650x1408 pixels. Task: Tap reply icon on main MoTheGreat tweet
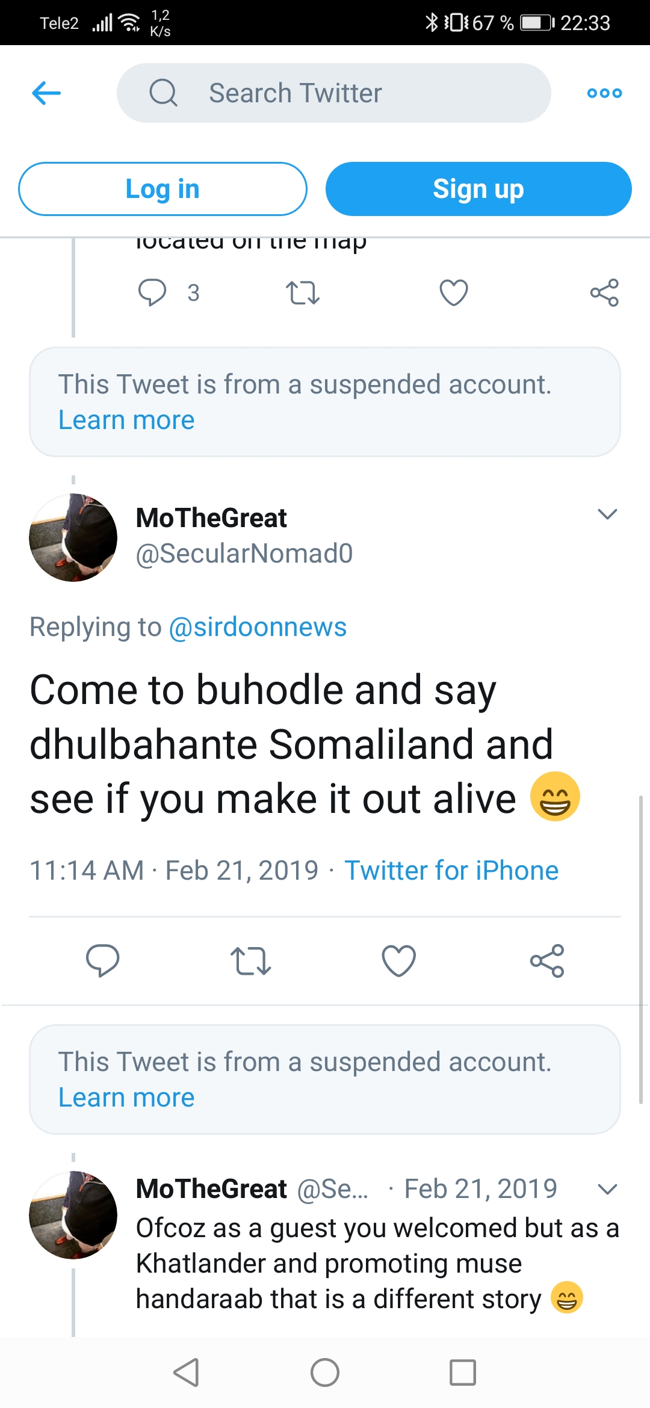(103, 960)
